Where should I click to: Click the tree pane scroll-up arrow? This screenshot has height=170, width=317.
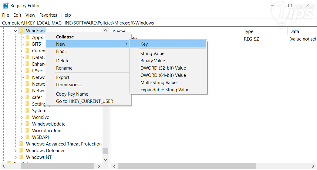click(105, 31)
